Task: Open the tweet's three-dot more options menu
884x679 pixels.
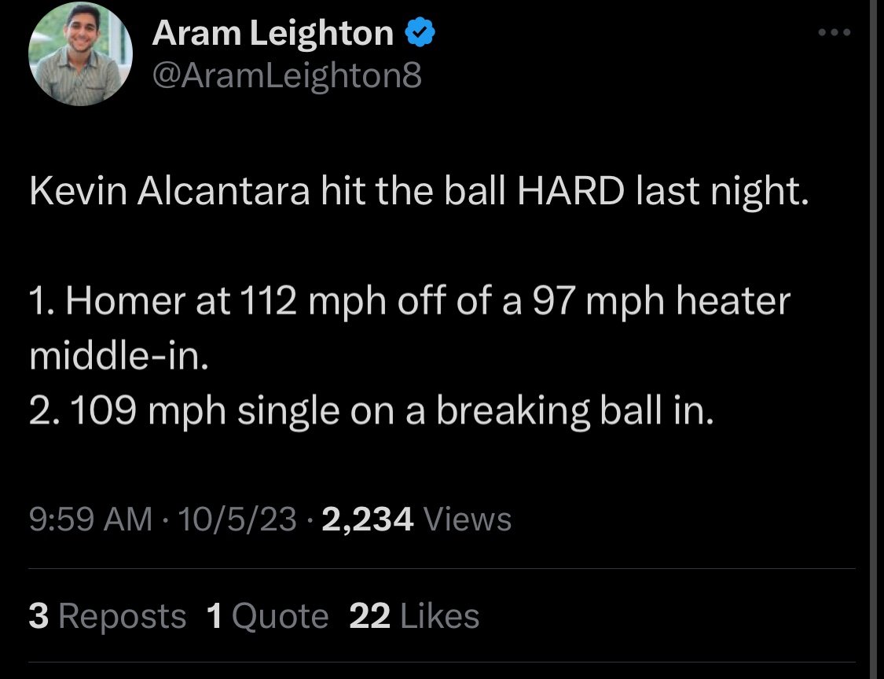Action: [834, 33]
